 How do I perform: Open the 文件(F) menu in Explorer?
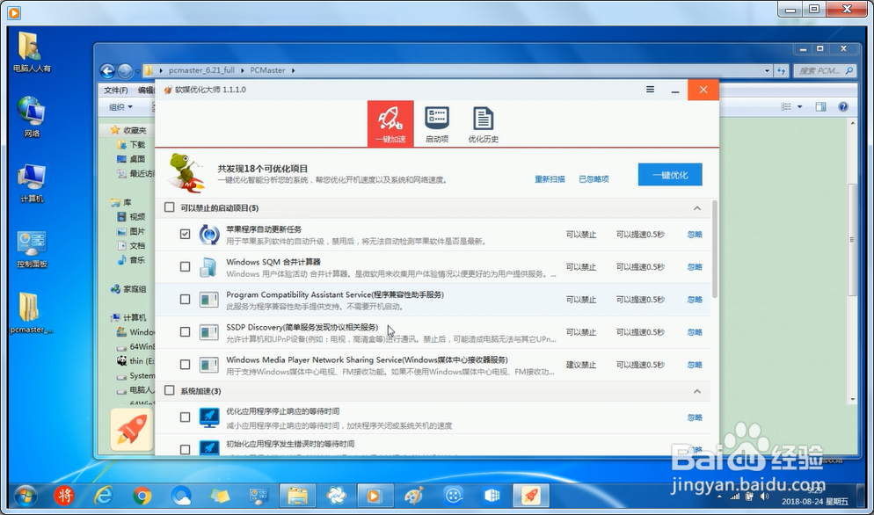[116, 91]
